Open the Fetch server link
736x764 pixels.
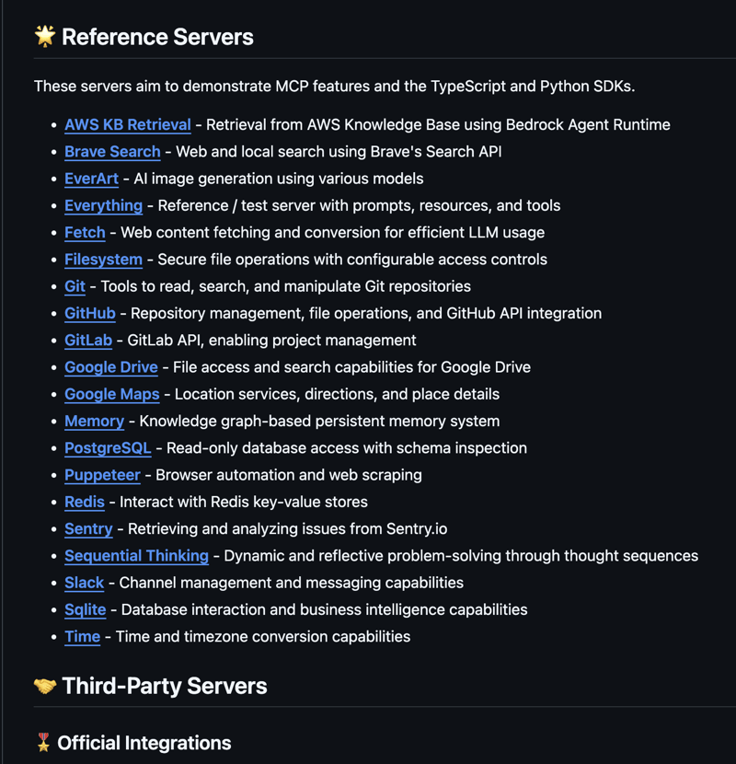pyautogui.click(x=85, y=232)
